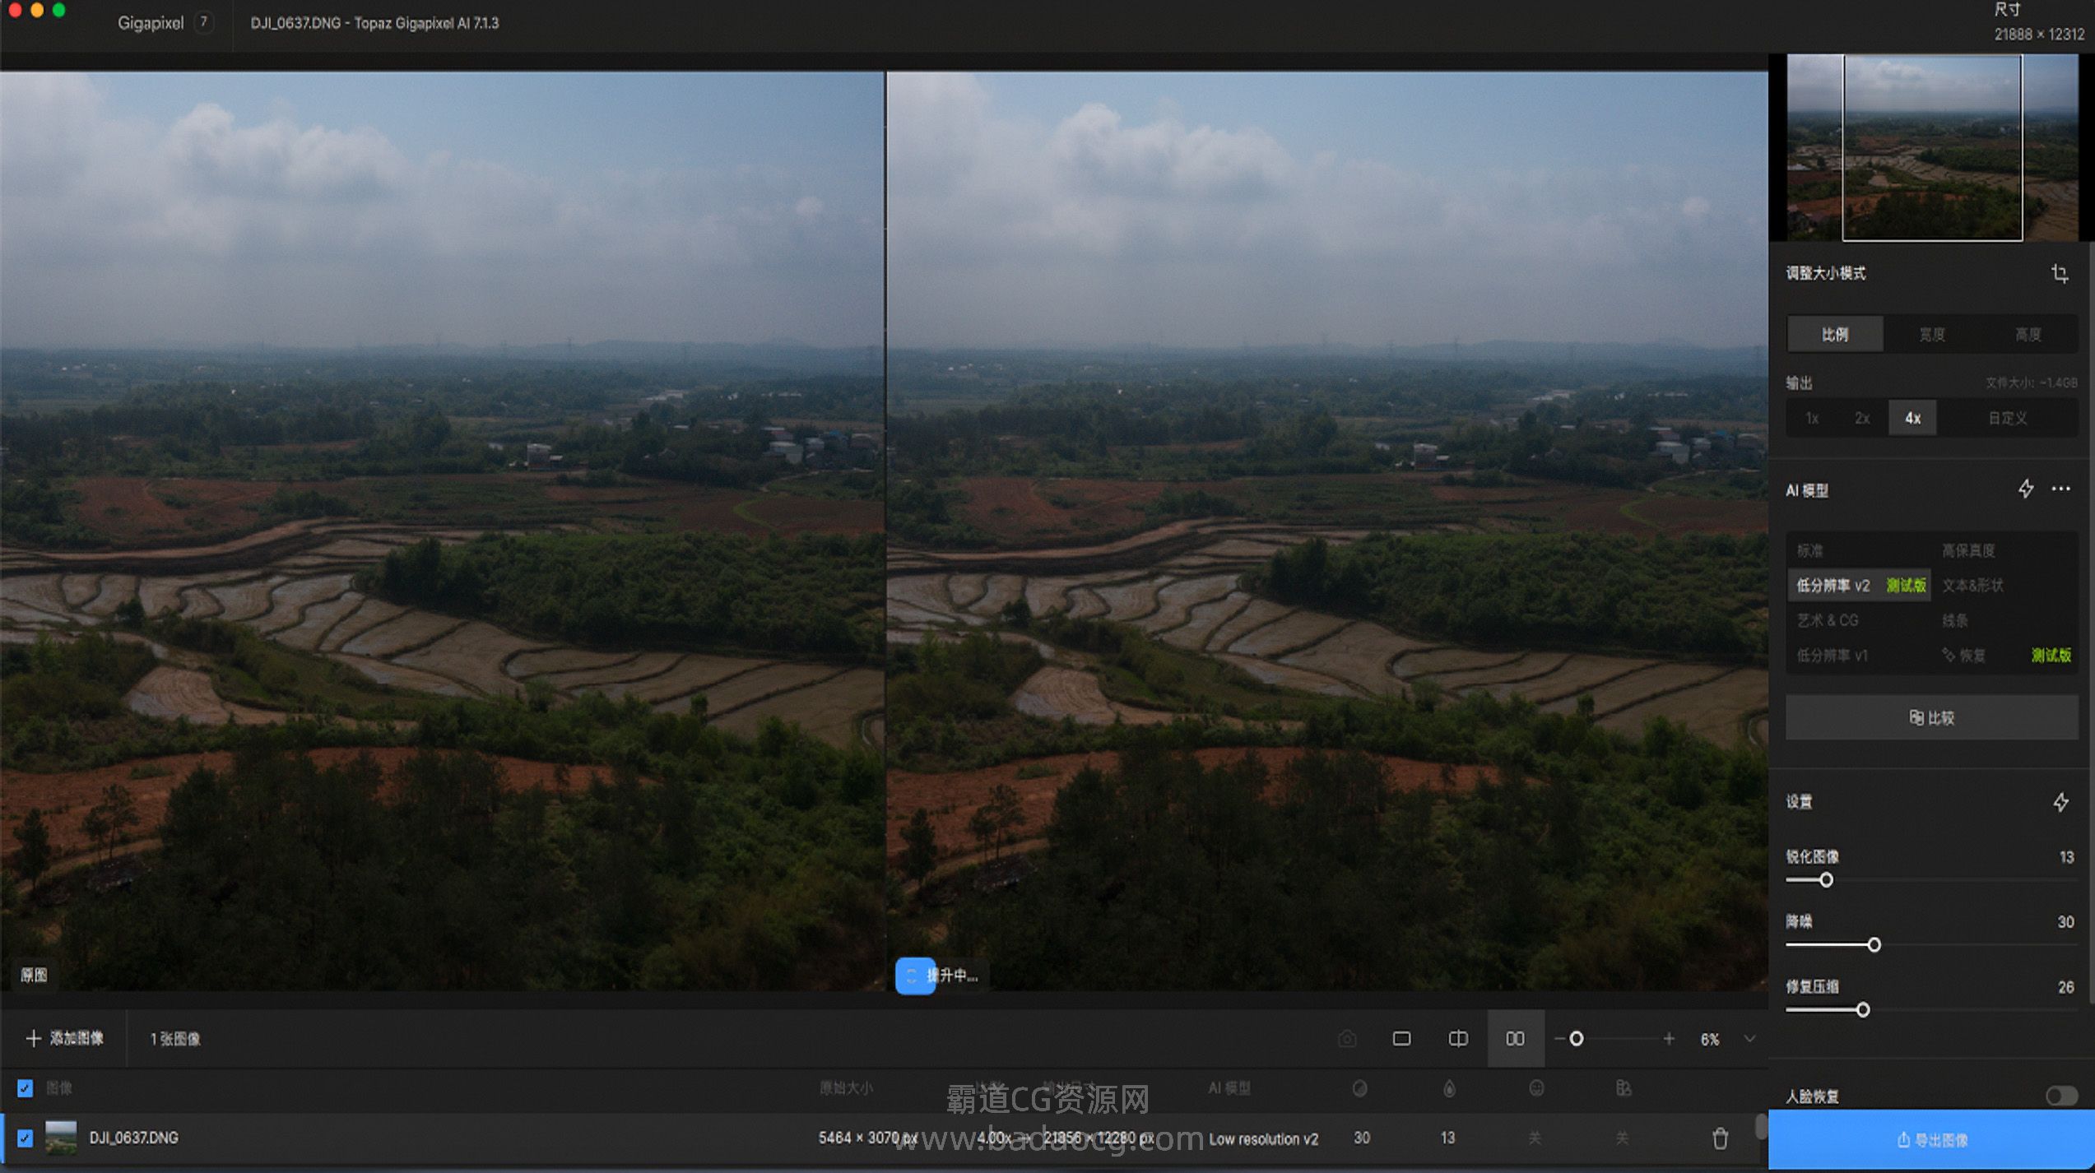Image resolution: width=2095 pixels, height=1173 pixels.
Task: Adjust the 锐化图像 sharpen slider handle
Action: pyautogui.click(x=1826, y=880)
